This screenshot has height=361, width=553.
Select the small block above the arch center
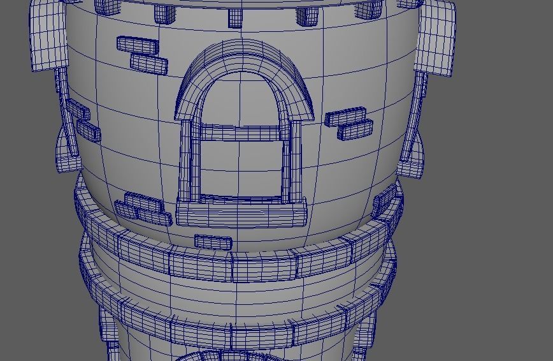235,18
